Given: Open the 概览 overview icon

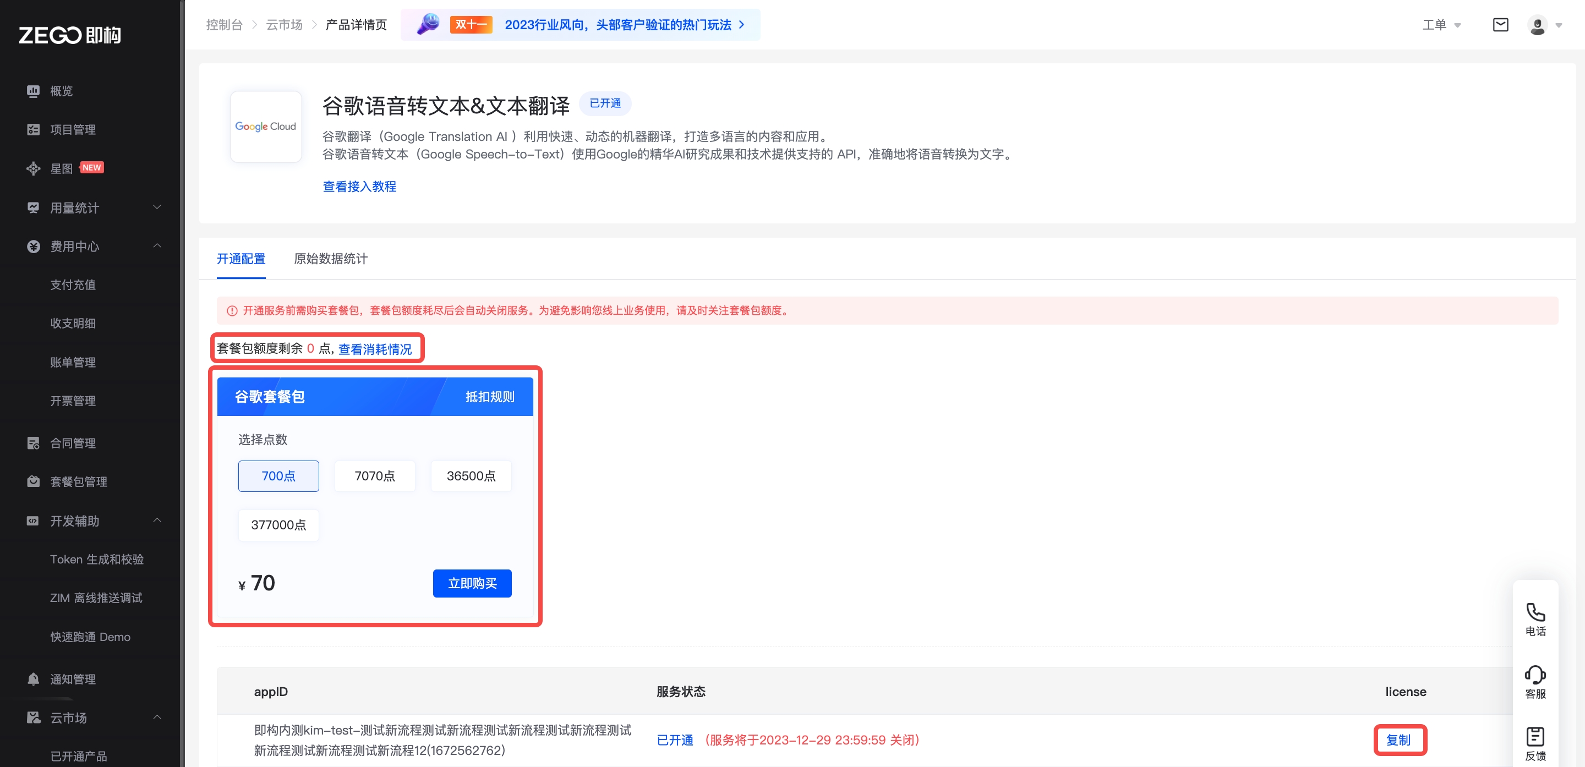Looking at the screenshot, I should (x=33, y=91).
